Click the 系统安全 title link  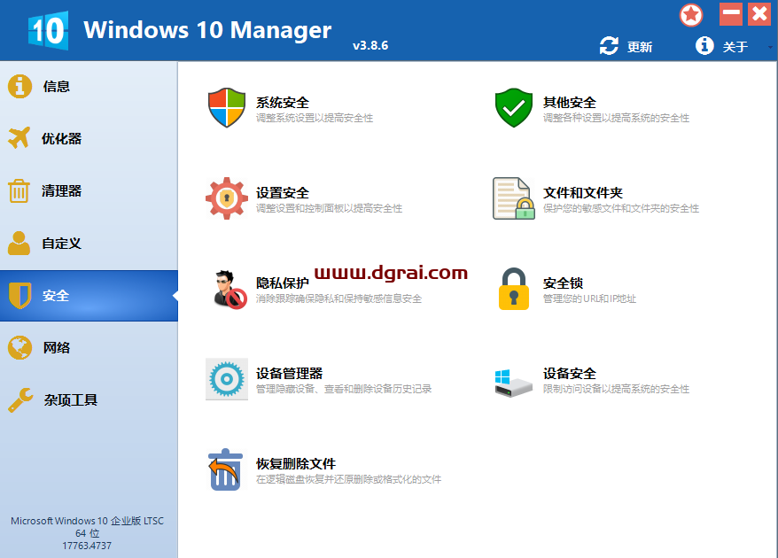283,103
